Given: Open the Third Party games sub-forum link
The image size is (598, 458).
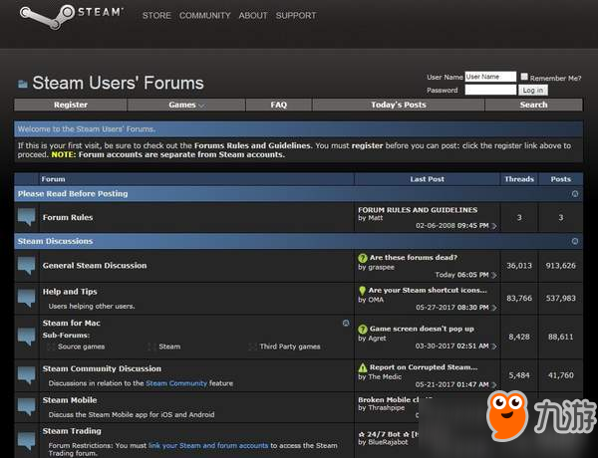Looking at the screenshot, I should pos(290,346).
